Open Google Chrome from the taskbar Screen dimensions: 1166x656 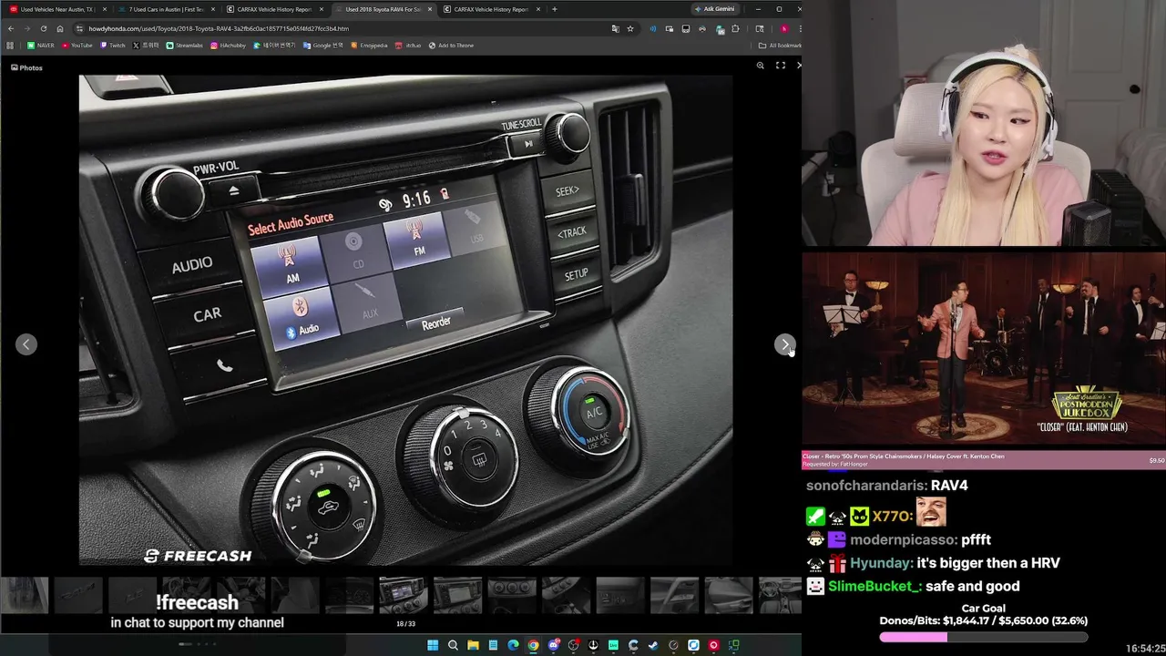pyautogui.click(x=533, y=645)
